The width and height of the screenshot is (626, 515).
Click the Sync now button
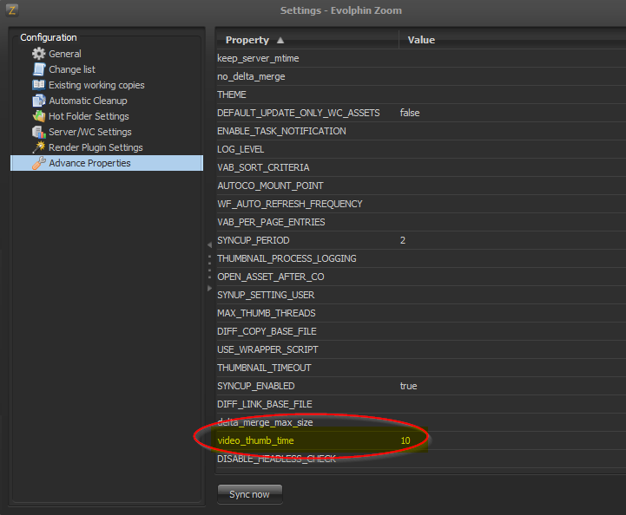249,494
